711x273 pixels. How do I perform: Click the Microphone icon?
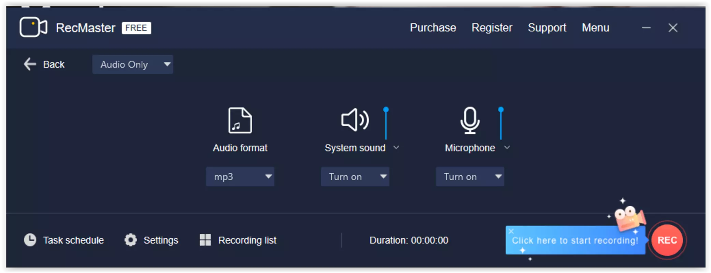pos(470,120)
